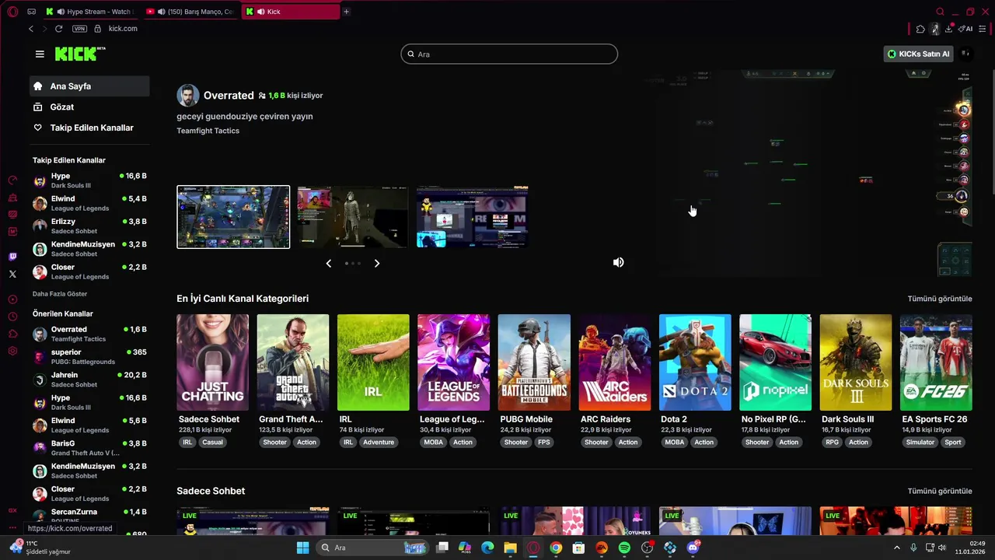Open the Opera profile avatar in toolbar
Image resolution: width=995 pixels, height=560 pixels.
coord(935,29)
